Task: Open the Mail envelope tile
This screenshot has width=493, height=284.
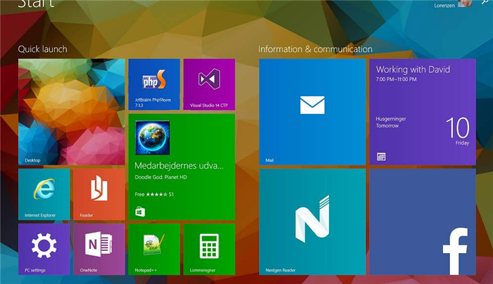Action: (x=312, y=112)
